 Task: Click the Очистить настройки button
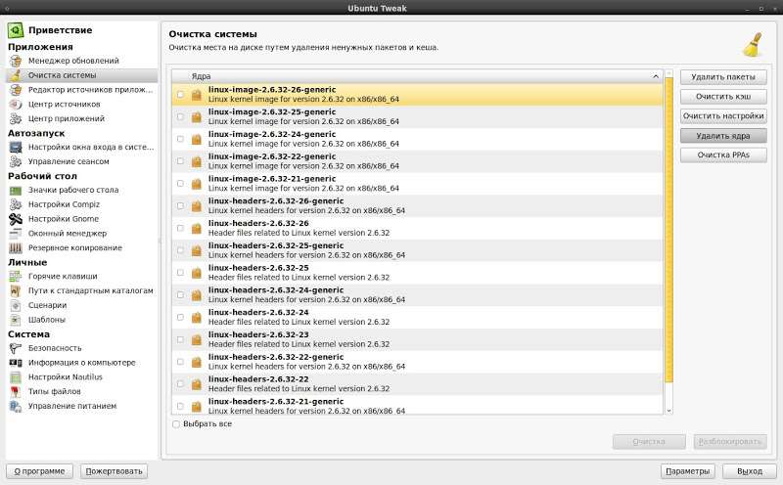pos(723,115)
